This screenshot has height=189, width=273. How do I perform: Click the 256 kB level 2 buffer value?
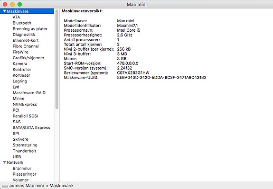(x=124, y=49)
